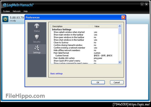Click the Value column header

[x=105, y=26]
